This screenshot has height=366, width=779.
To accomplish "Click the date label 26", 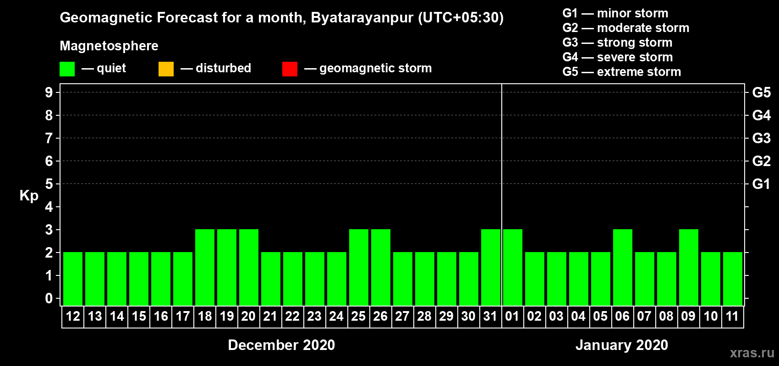I will point(380,316).
